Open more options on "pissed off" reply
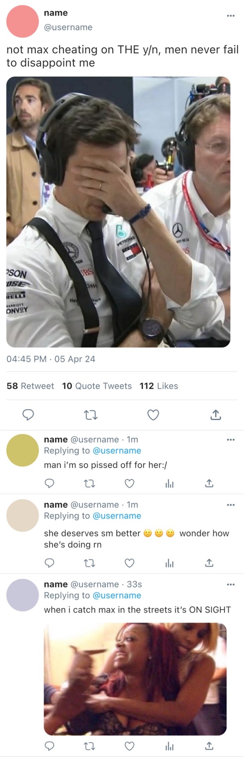The height and width of the screenshot is (757, 244). 231,440
